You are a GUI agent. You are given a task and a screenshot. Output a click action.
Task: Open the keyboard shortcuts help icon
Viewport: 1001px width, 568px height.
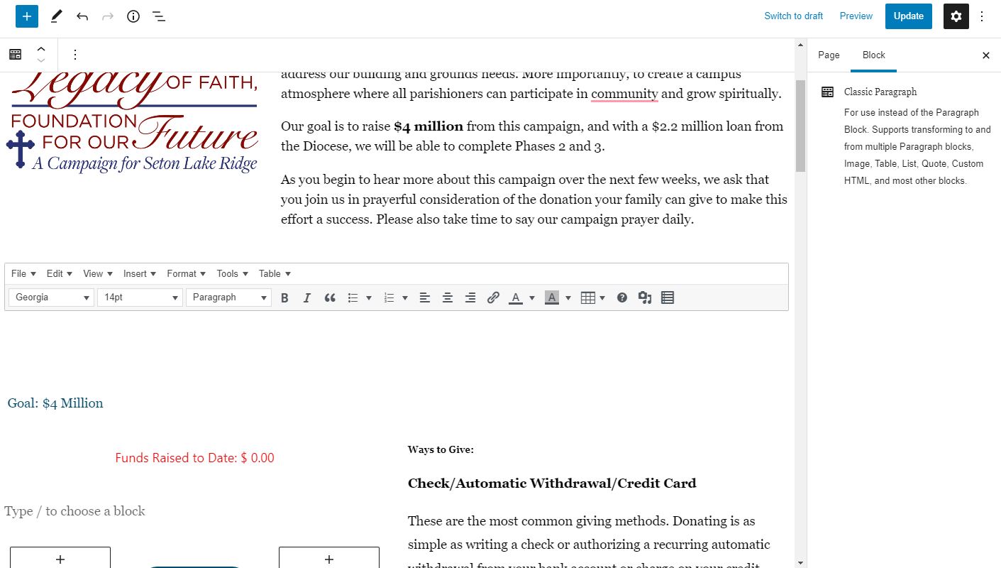622,298
